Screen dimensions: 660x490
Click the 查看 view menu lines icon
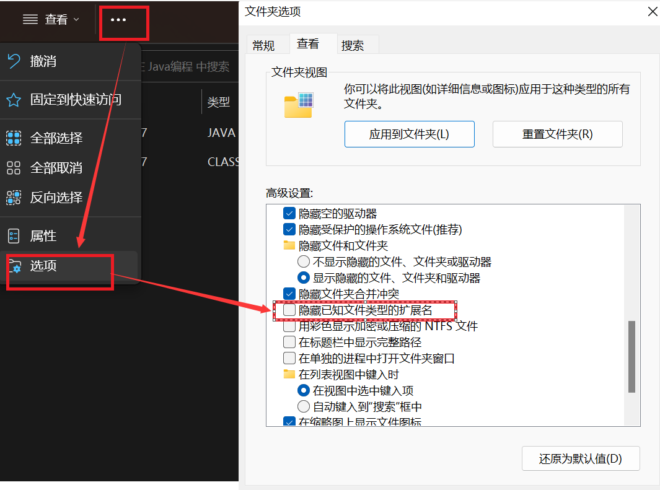click(30, 19)
